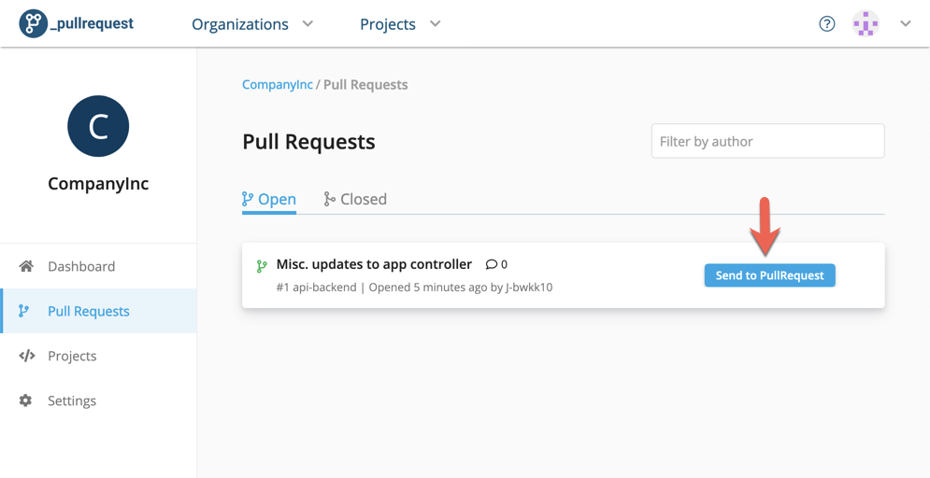Click the Dashboard home icon

coord(25,266)
